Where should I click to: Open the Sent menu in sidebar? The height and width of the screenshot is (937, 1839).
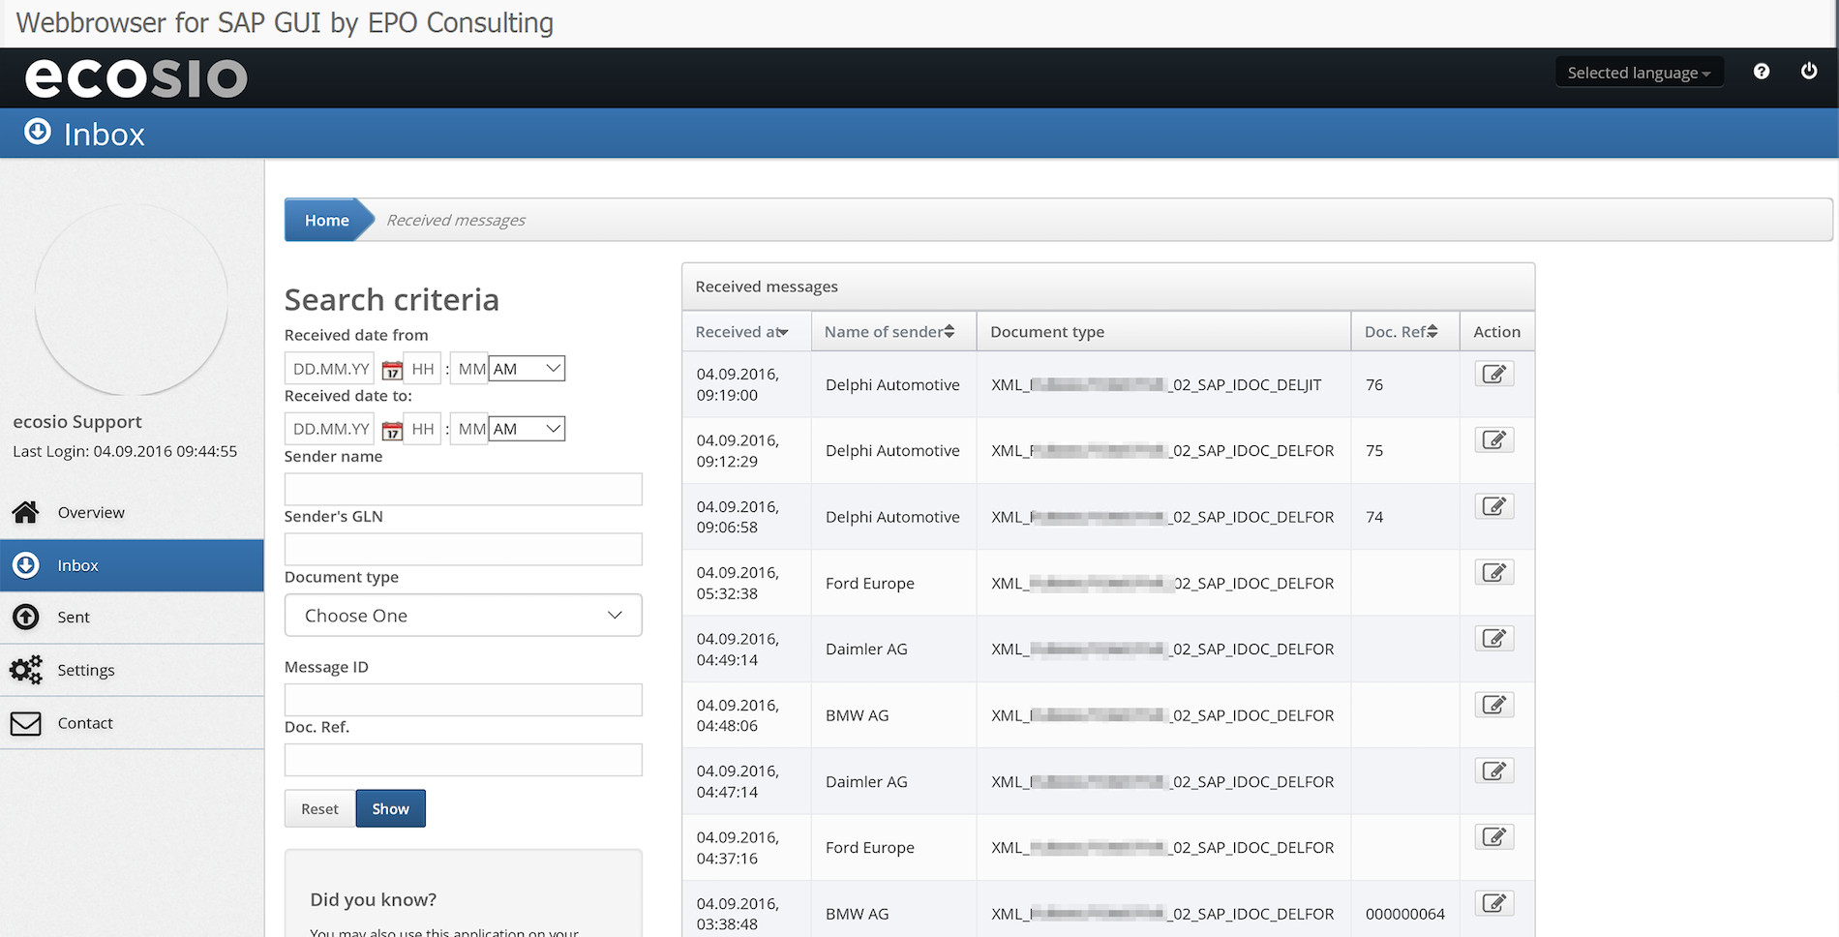point(74,618)
